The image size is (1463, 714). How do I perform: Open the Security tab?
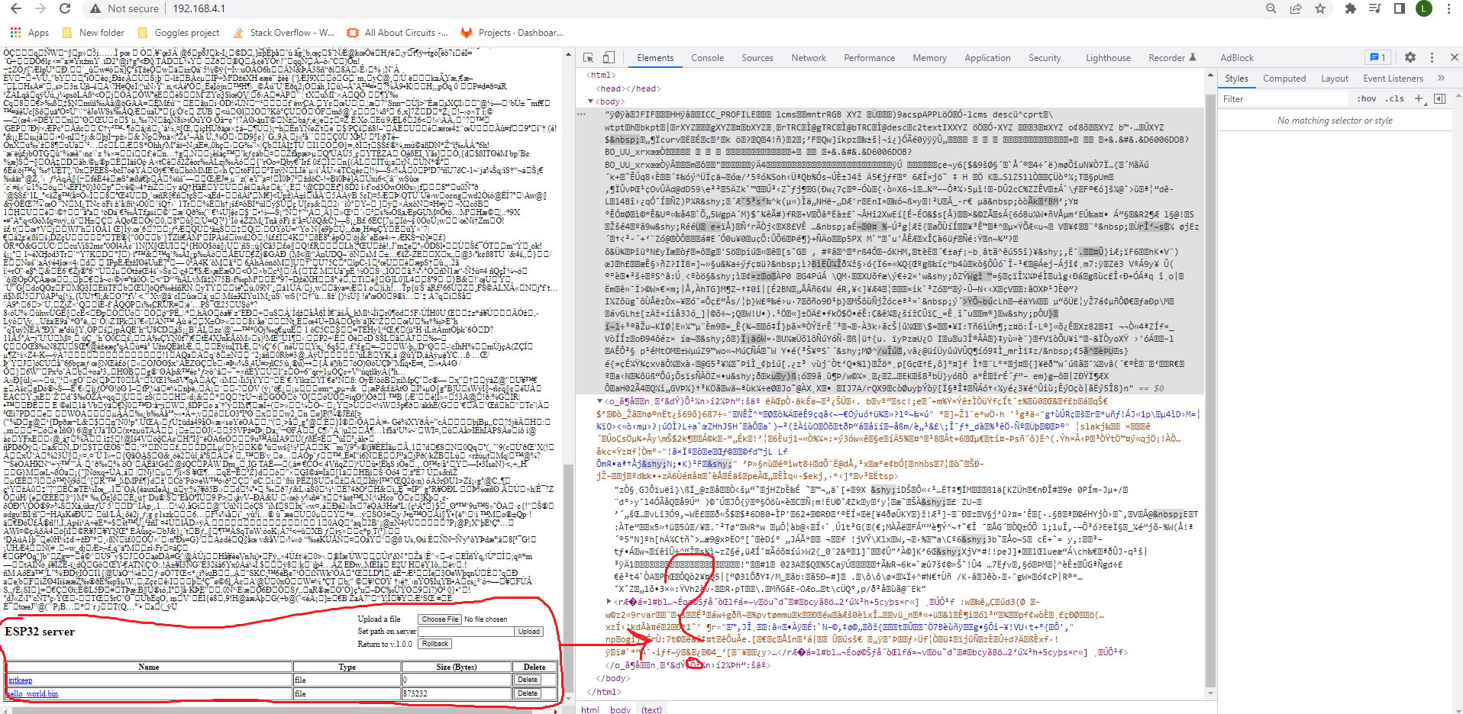tap(1045, 58)
